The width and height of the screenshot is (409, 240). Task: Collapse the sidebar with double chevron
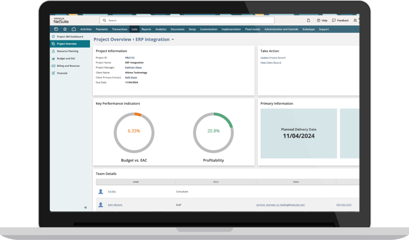pos(85,207)
